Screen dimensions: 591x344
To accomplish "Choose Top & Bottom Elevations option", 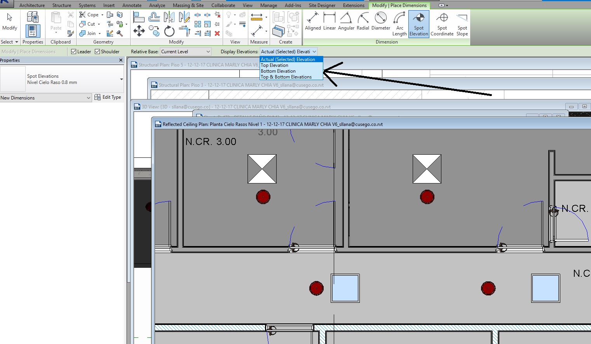I will (x=286, y=77).
